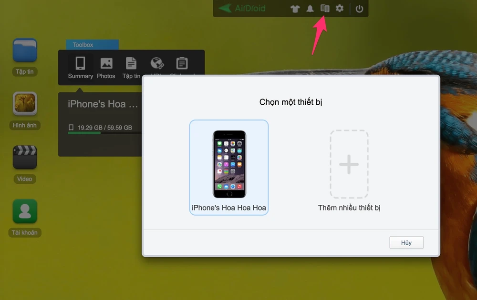The image size is (477, 300).
Task: Click the AirDroid logo
Action: 243,9
